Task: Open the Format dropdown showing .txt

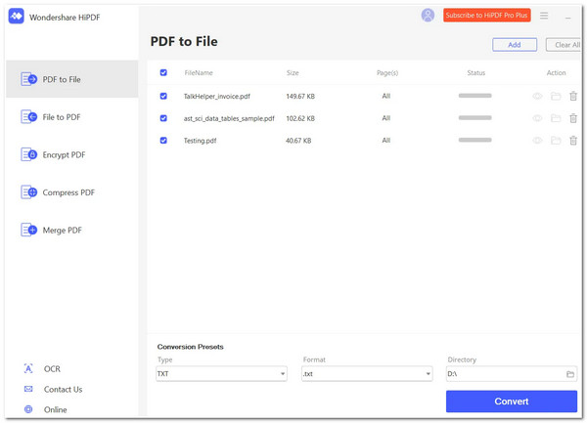Action: 367,374
